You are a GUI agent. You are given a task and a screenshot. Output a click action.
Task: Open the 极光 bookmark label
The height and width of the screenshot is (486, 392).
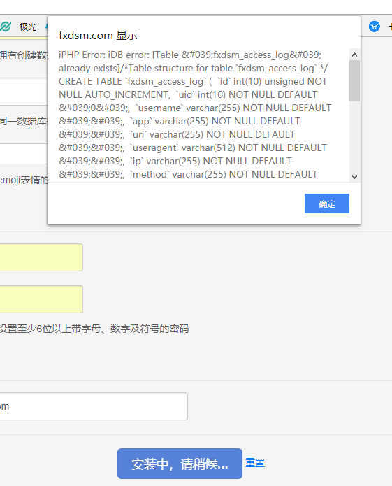28,27
